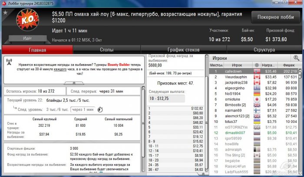Screen dimensions: 304x177
Task: Sort players by Фишек column
Action: coord(289,65)
